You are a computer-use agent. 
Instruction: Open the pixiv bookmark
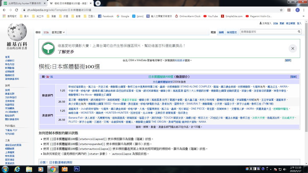(x=138, y=16)
